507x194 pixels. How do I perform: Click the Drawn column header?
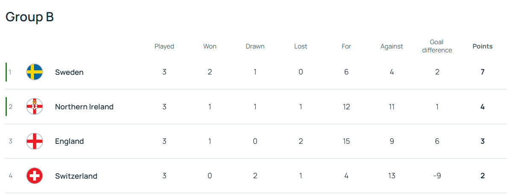[255, 46]
